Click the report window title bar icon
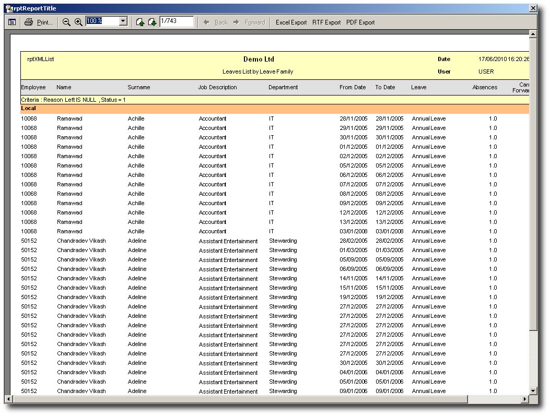The height and width of the screenshot is (416, 550). pos(9,8)
